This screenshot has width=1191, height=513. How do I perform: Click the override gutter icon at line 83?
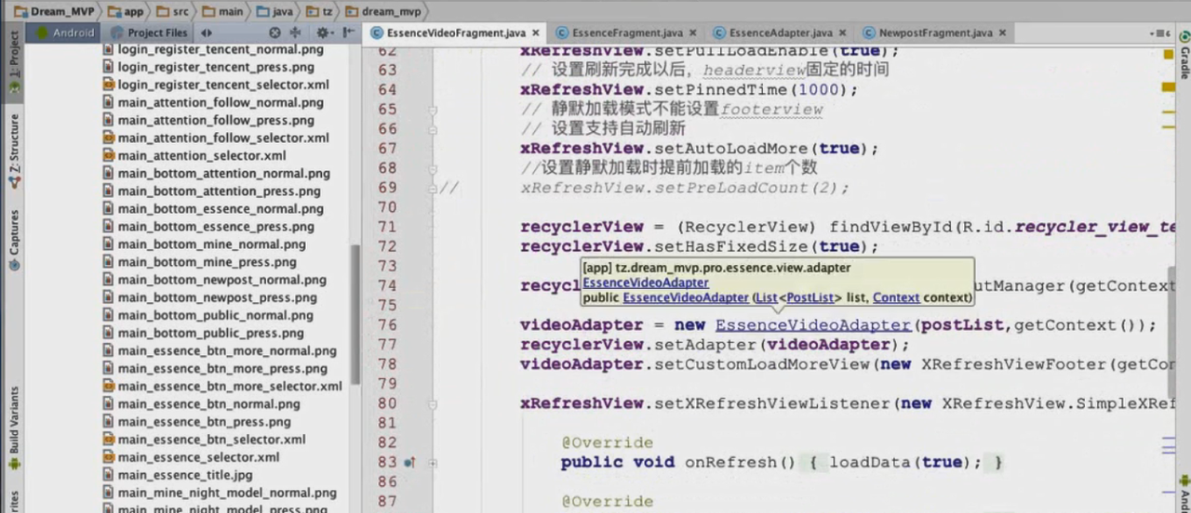[409, 462]
